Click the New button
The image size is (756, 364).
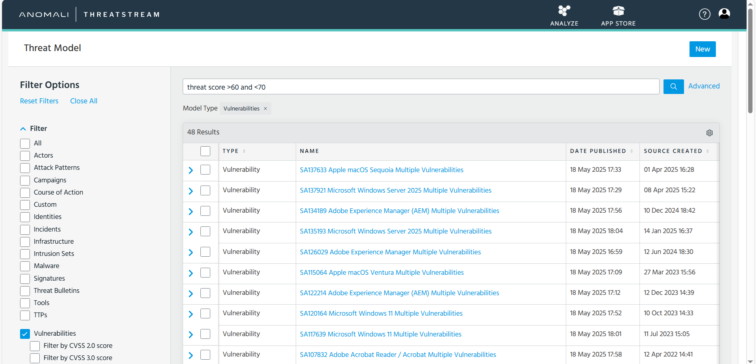click(x=702, y=49)
